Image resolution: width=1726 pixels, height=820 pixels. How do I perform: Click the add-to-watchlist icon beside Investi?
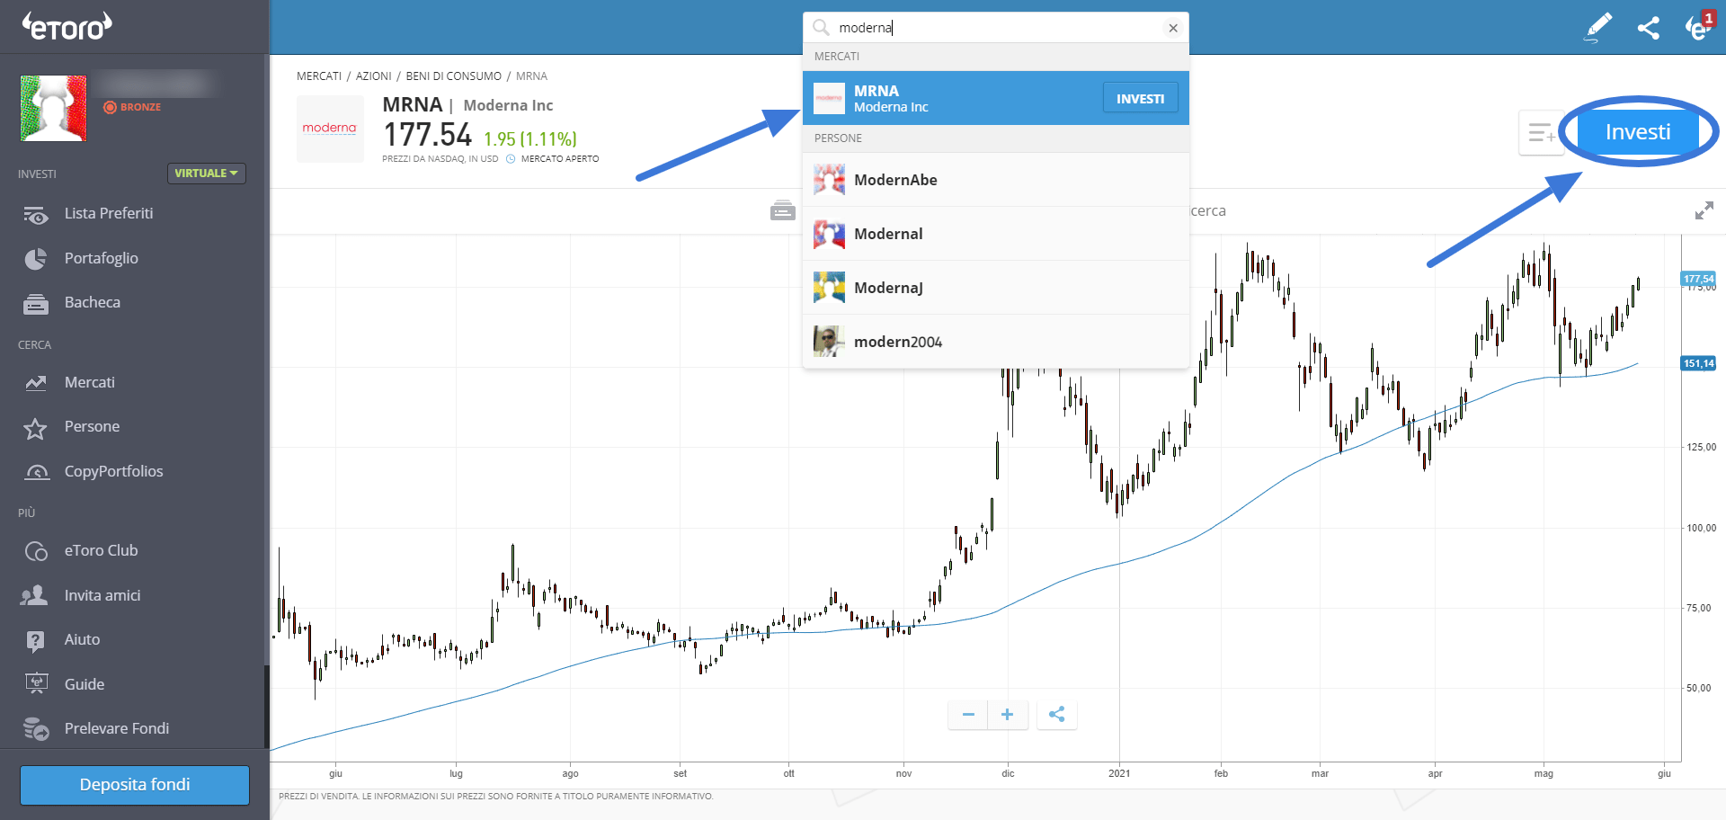point(1541,133)
